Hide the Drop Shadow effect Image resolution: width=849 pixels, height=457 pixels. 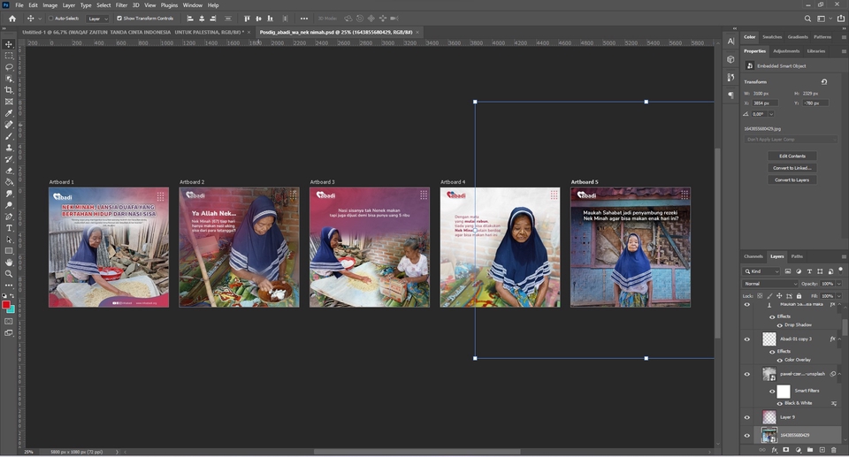(x=780, y=325)
